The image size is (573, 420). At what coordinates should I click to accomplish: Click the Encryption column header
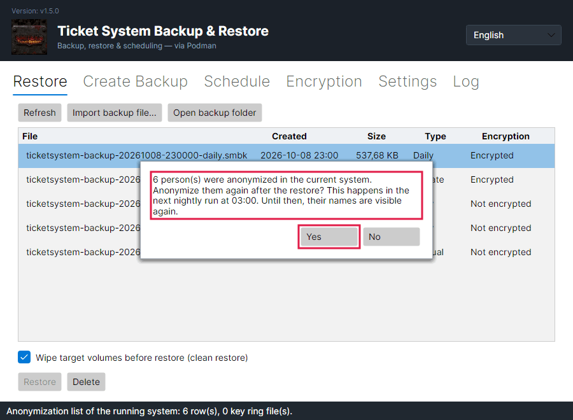pyautogui.click(x=506, y=136)
